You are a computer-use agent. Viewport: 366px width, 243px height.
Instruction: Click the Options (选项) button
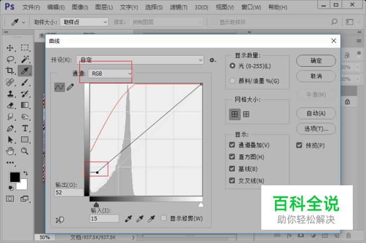coord(316,129)
